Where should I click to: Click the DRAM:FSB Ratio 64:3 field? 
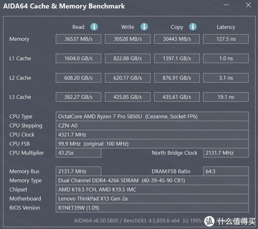coord(226,171)
